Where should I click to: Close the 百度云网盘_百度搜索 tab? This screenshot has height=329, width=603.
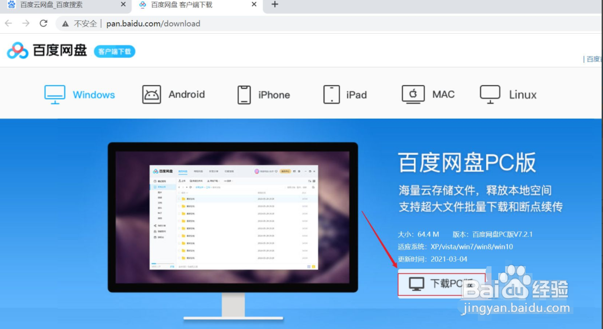tap(123, 5)
